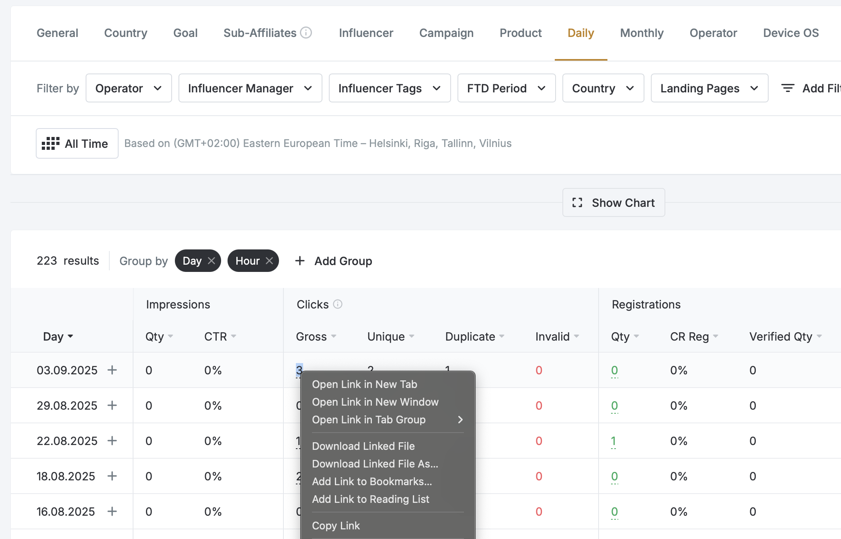Click the Add Filter lines icon
The height and width of the screenshot is (539, 841).
click(788, 88)
